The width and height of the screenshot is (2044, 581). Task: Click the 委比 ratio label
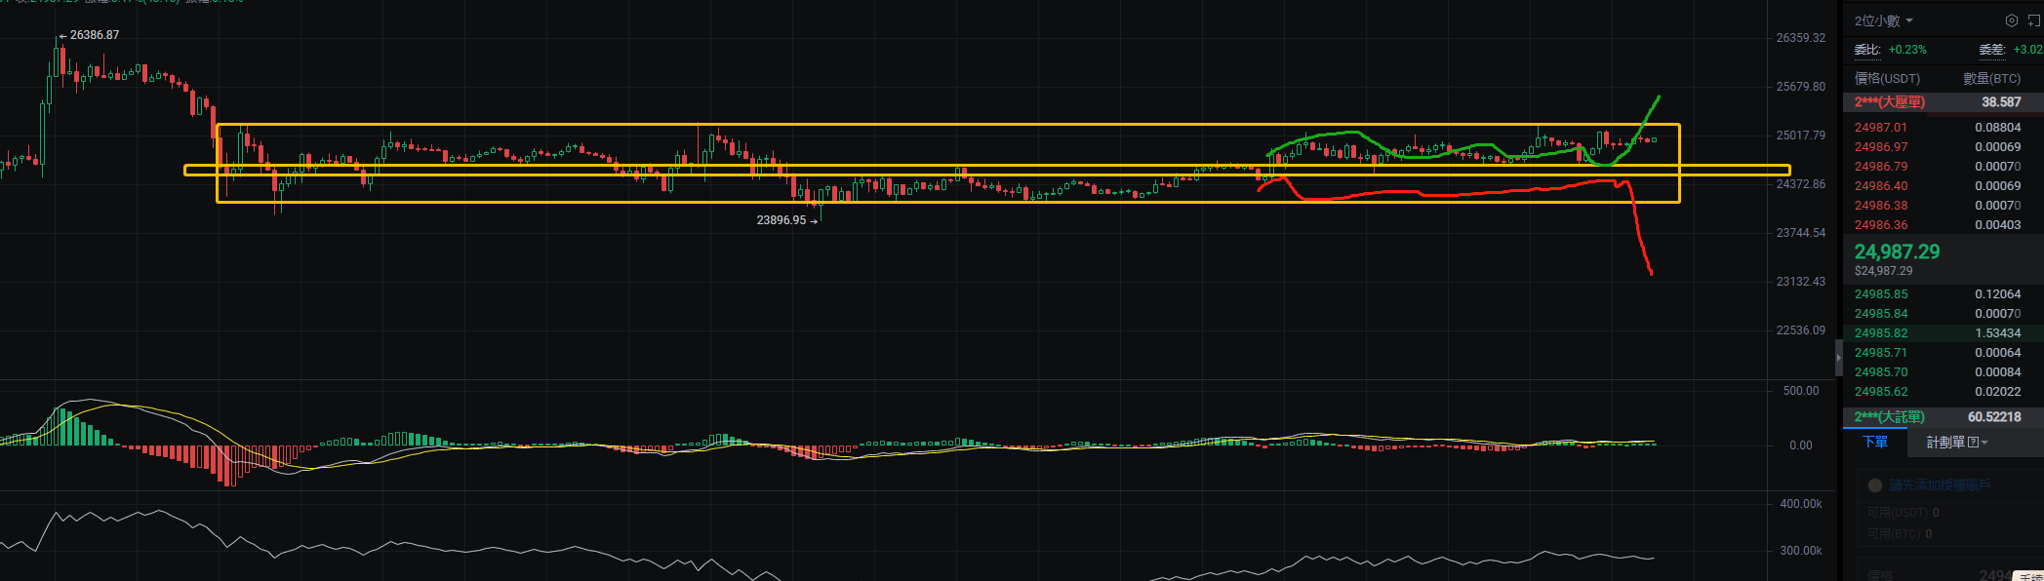tap(1866, 50)
